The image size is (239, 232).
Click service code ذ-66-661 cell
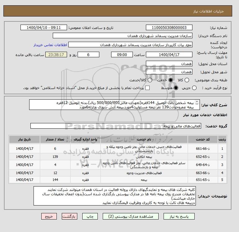(x=203, y=149)
